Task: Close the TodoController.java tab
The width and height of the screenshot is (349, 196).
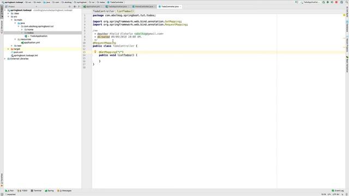Action: pos(180,7)
